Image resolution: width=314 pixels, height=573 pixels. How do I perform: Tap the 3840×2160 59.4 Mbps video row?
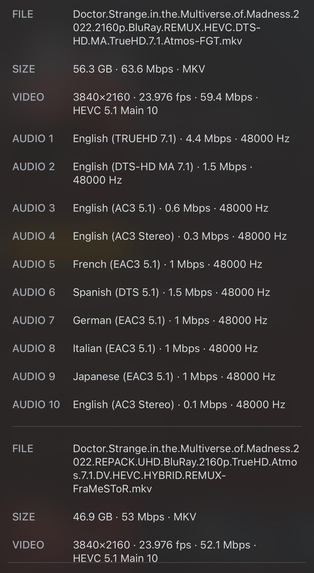click(x=165, y=104)
